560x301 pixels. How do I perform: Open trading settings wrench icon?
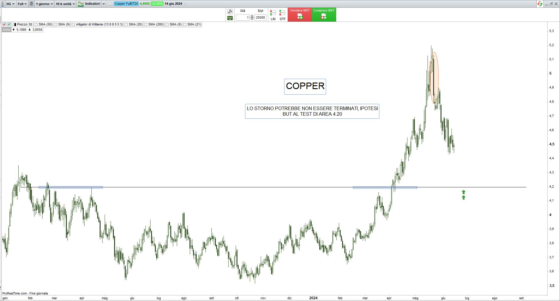point(230,12)
